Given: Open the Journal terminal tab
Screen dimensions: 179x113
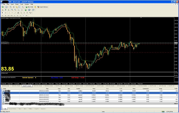Looking at the screenshot, I should pyautogui.click(x=43, y=109).
